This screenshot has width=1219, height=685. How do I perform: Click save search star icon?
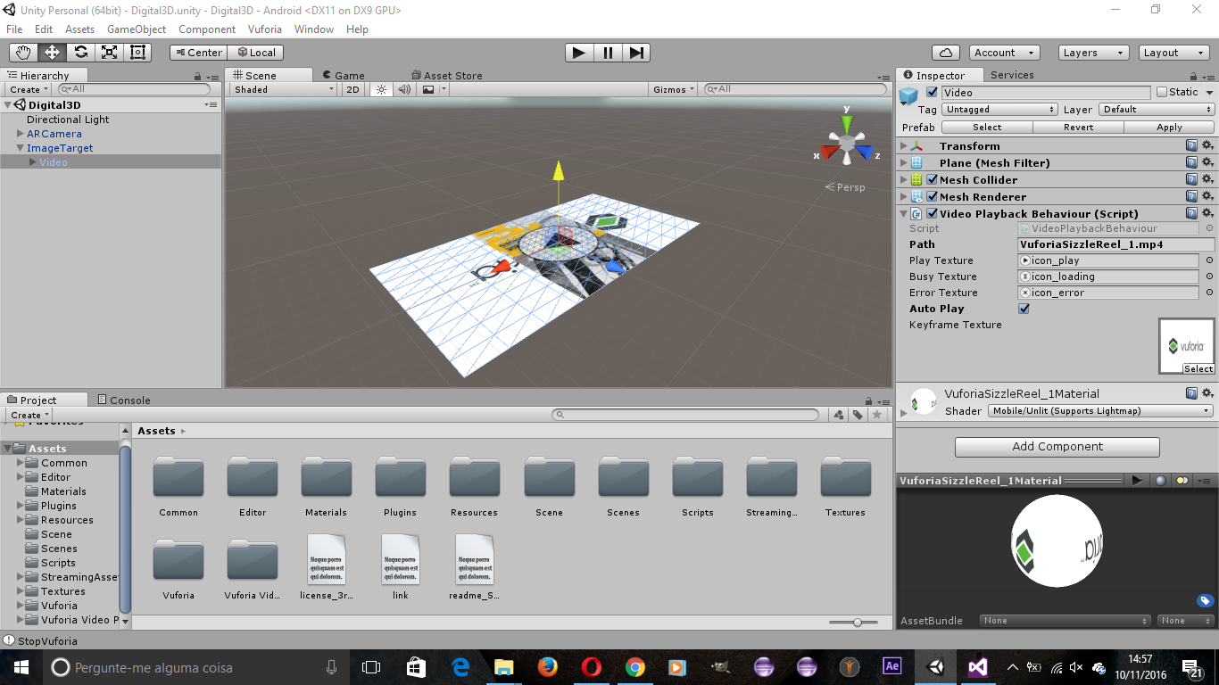(877, 415)
